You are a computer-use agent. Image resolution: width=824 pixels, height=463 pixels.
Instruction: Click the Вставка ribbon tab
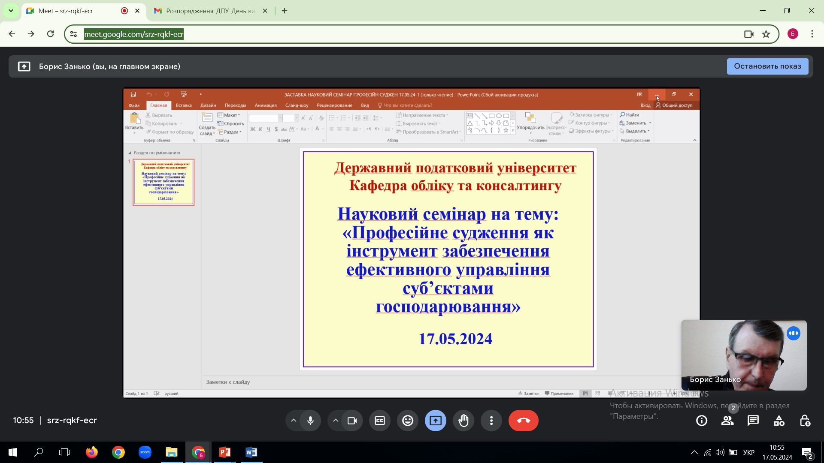click(183, 105)
